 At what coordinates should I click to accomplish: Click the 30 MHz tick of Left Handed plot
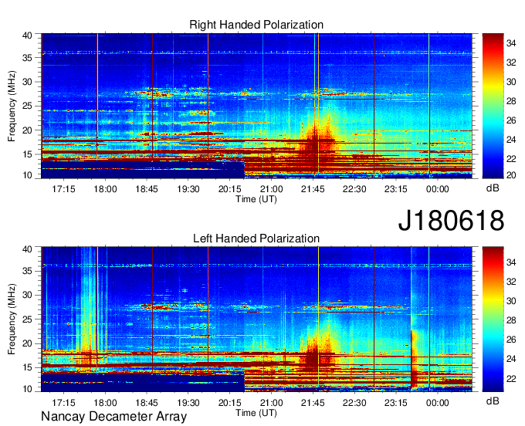point(27,295)
